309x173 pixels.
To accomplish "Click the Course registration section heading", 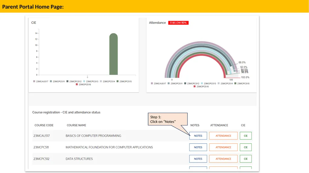I will coord(66,112).
